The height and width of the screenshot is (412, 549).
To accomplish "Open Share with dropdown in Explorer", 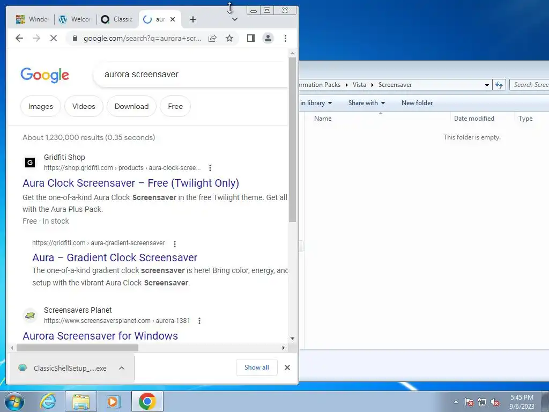I will coord(367,103).
